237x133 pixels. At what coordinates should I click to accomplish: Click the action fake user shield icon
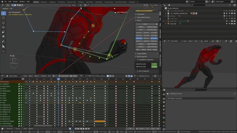click(108, 76)
